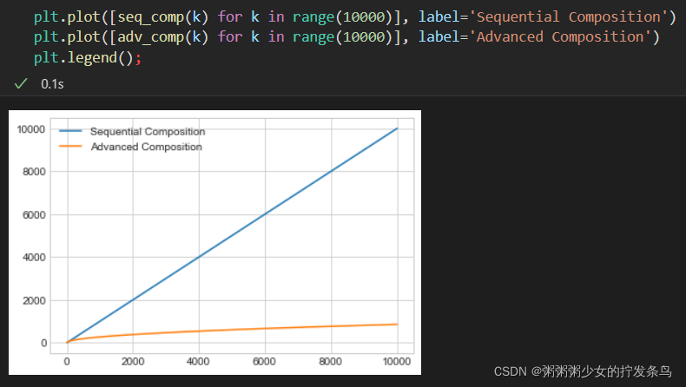
Task: Click the y-axis tick label 10000
Action: click(30, 129)
